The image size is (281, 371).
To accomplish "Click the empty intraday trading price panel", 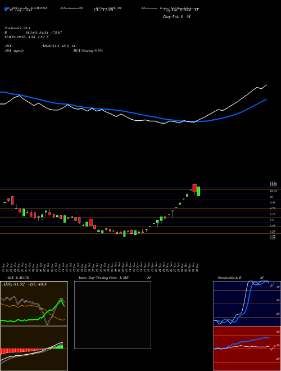I will tap(112, 315).
